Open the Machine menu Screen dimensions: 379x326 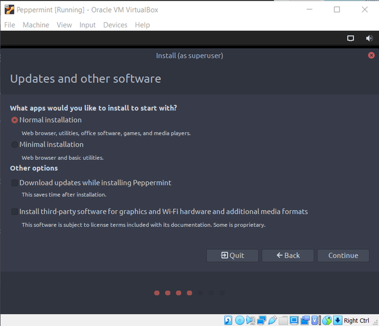coord(36,25)
